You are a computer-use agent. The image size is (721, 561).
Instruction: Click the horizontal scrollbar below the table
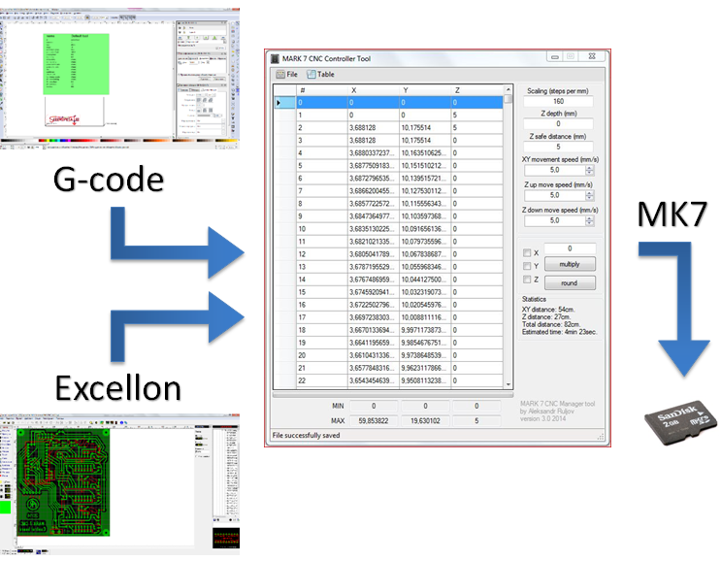tap(388, 395)
